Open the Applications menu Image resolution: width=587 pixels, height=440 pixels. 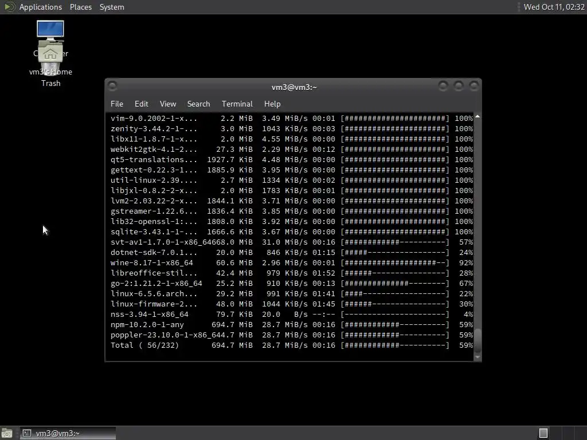click(41, 7)
